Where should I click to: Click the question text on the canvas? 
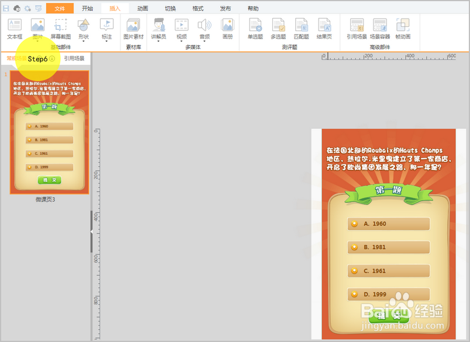point(389,159)
